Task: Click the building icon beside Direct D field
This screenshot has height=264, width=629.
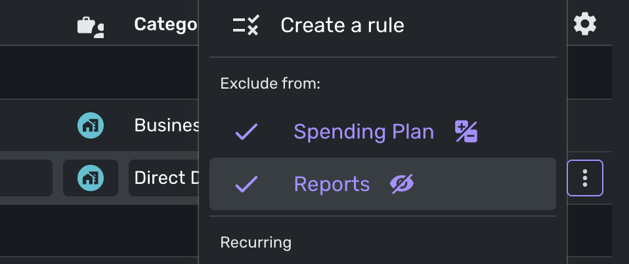Action: click(x=90, y=178)
